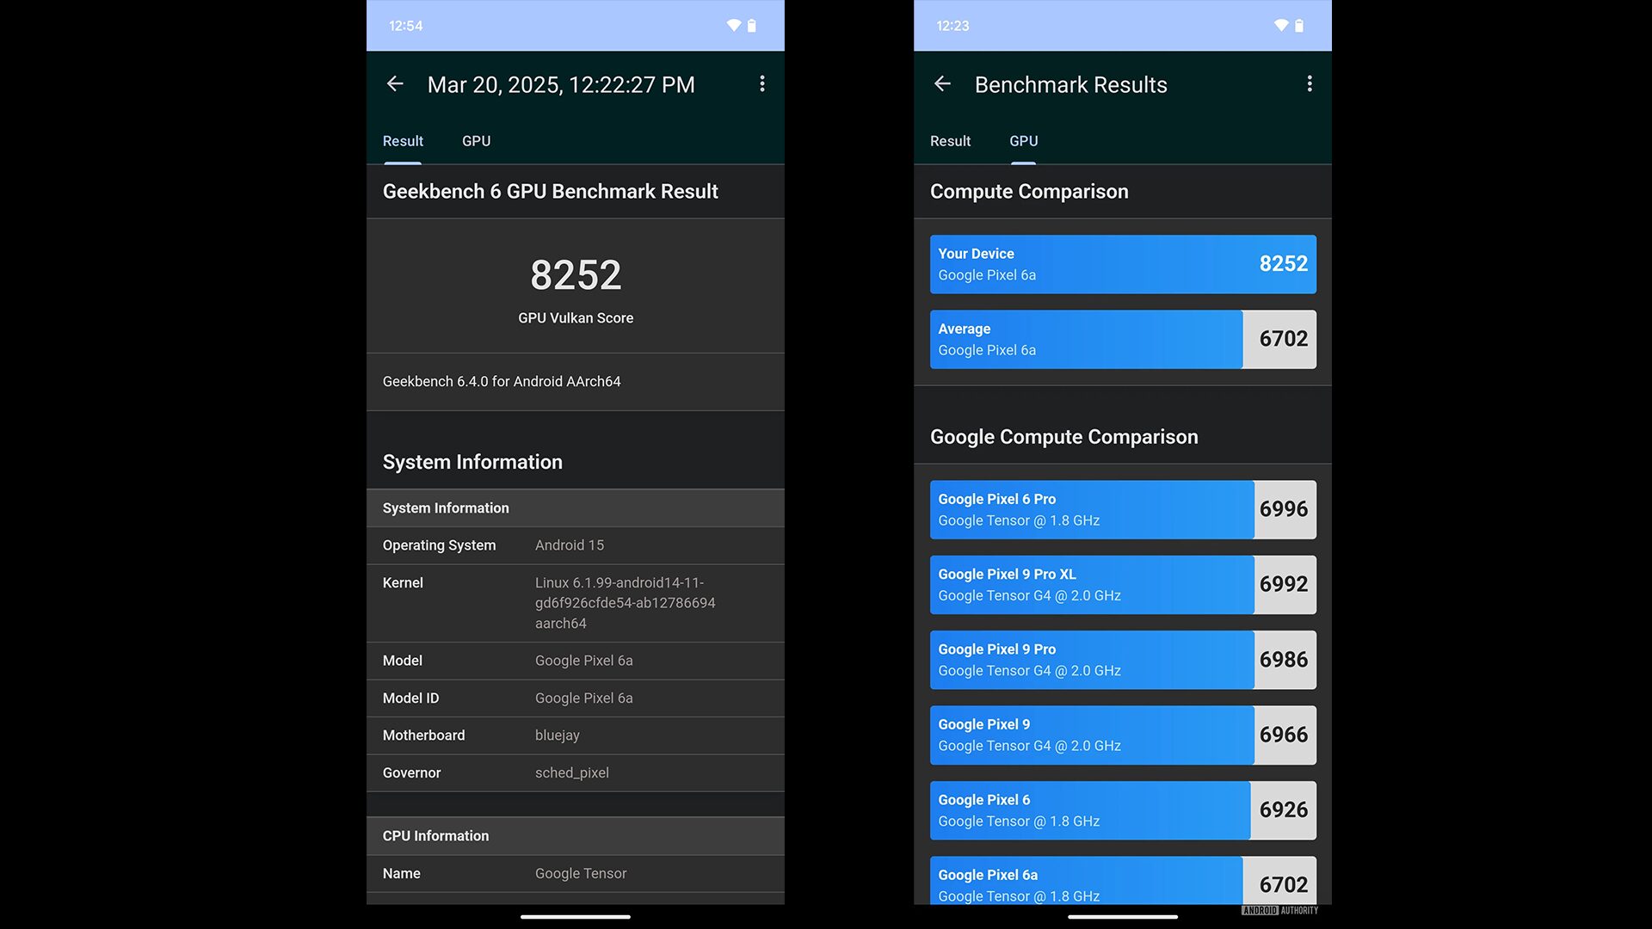Screen dimensions: 1652x929
Task: Tap Google Pixel 9 Pro XL bar
Action: pyautogui.click(x=1123, y=584)
